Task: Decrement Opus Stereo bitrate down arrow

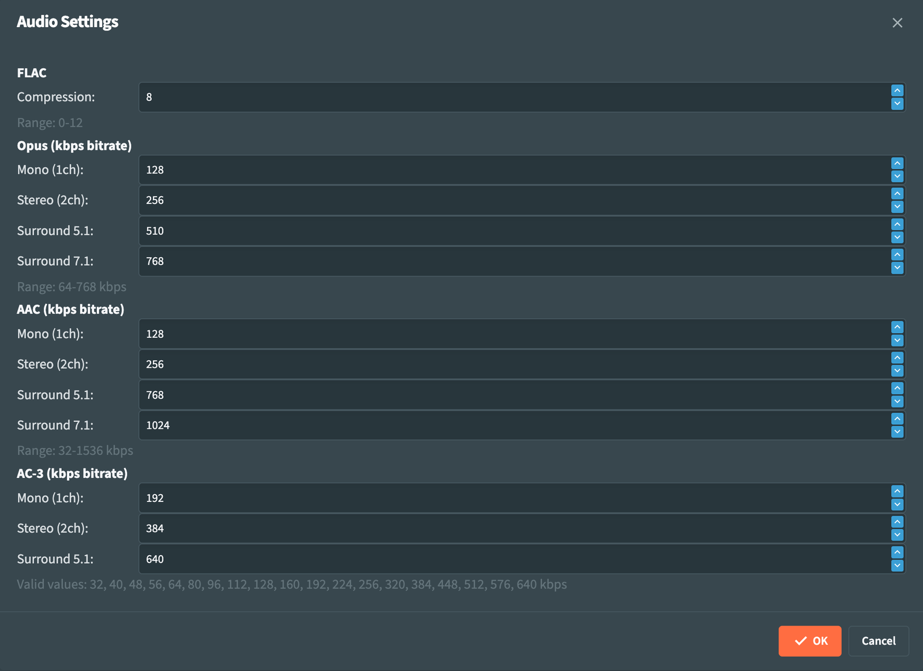Action: 897,207
